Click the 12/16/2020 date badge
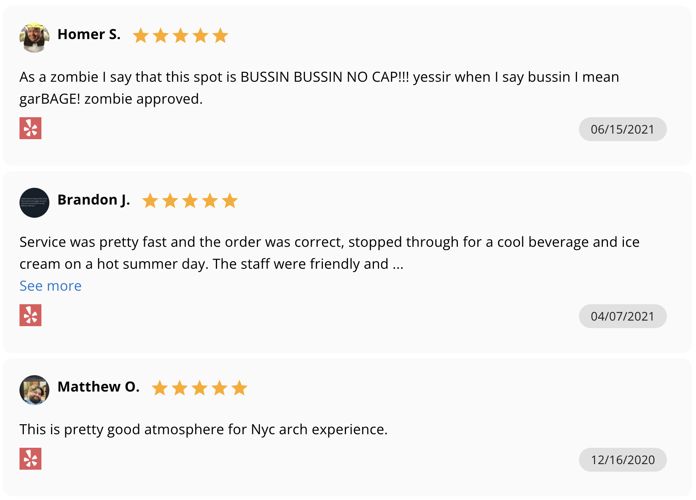Viewport: 696px width, 500px height. 622,460
